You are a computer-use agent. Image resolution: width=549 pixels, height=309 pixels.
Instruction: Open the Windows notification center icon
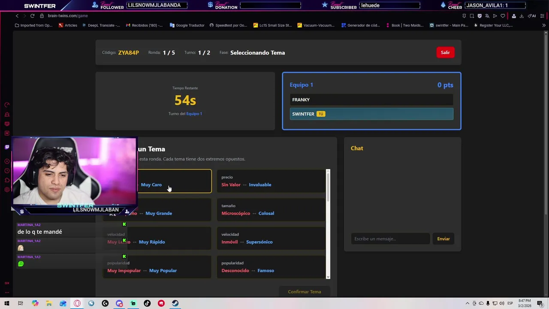[x=540, y=303]
